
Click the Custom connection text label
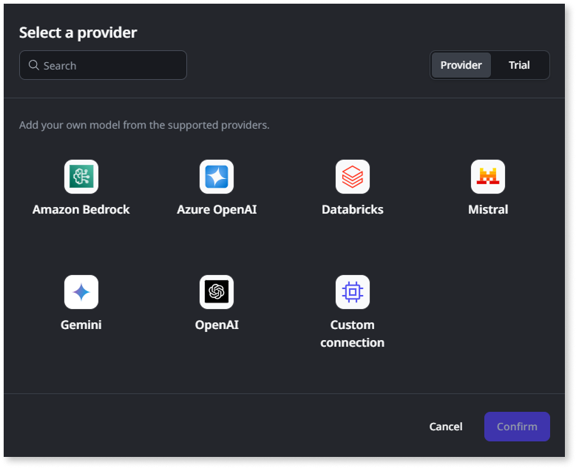tap(353, 333)
